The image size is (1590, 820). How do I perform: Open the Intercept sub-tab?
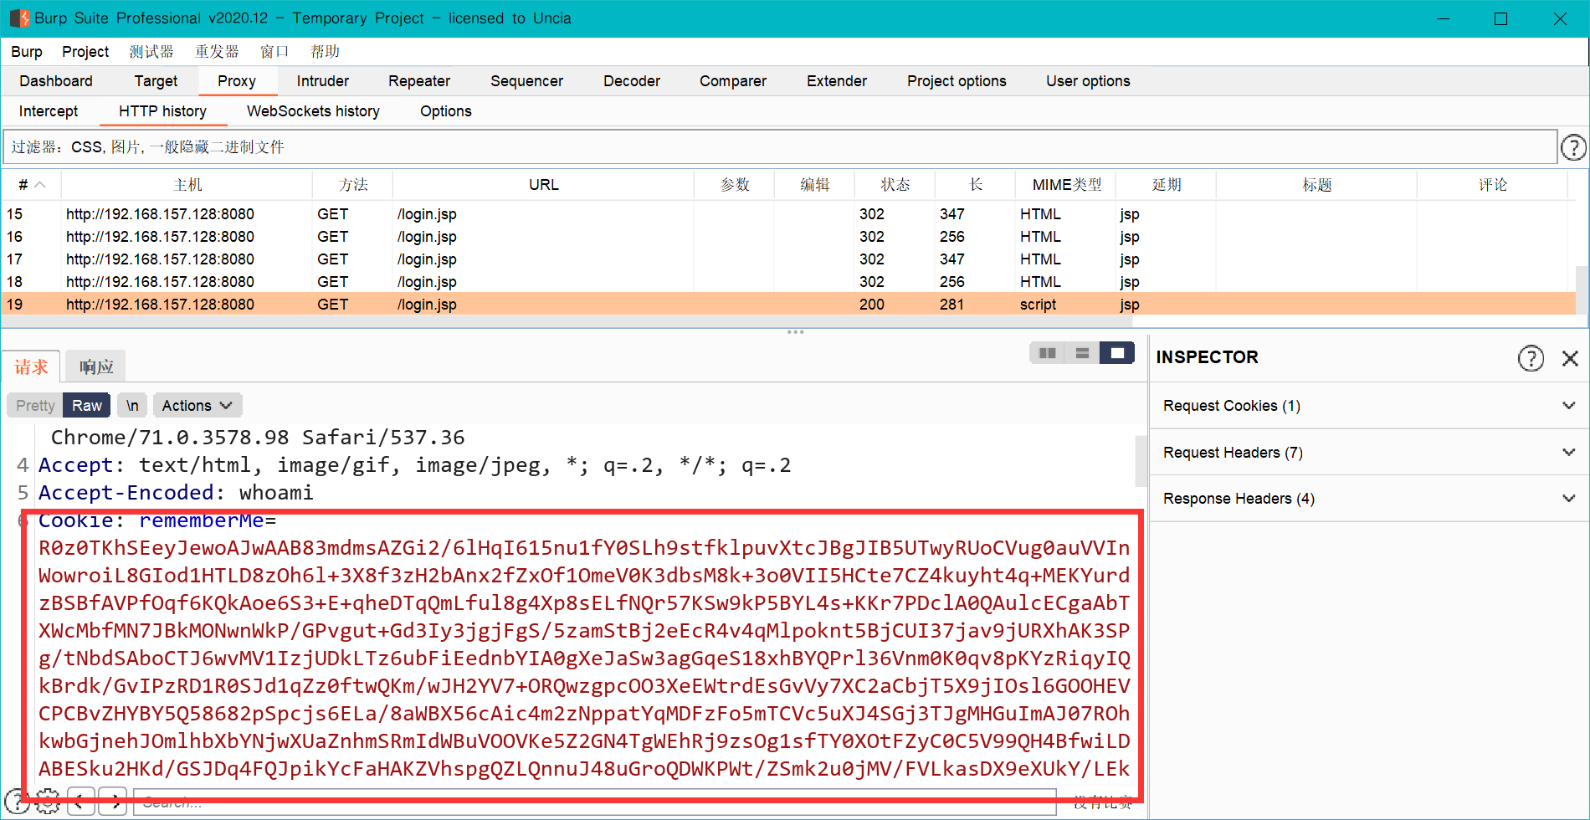[49, 111]
